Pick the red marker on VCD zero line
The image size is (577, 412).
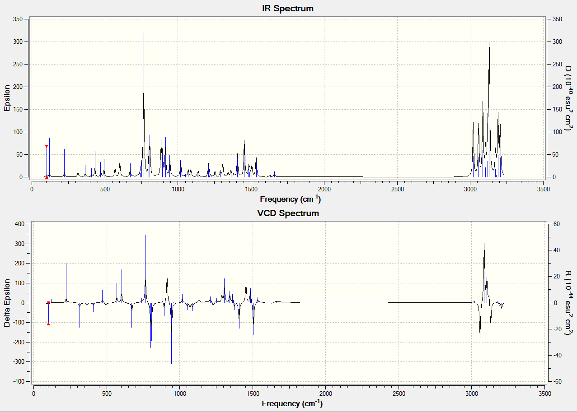click(x=48, y=303)
